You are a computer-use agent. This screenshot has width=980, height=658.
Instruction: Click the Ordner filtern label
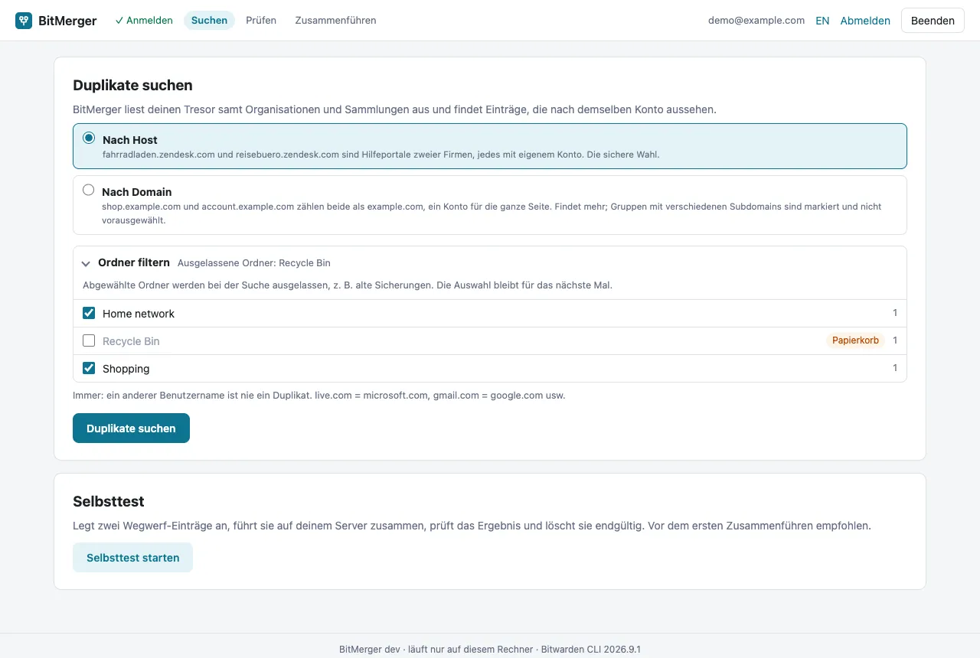tap(134, 262)
